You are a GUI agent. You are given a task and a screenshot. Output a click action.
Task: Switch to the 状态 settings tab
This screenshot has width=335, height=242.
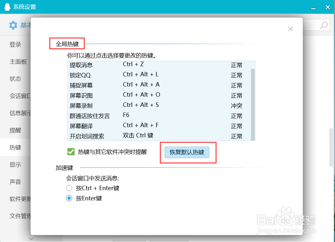click(15, 79)
